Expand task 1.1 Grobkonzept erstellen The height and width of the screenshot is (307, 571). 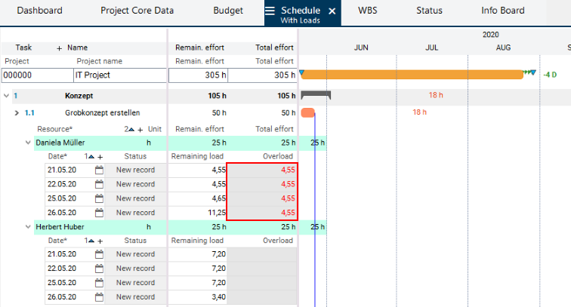[17, 112]
